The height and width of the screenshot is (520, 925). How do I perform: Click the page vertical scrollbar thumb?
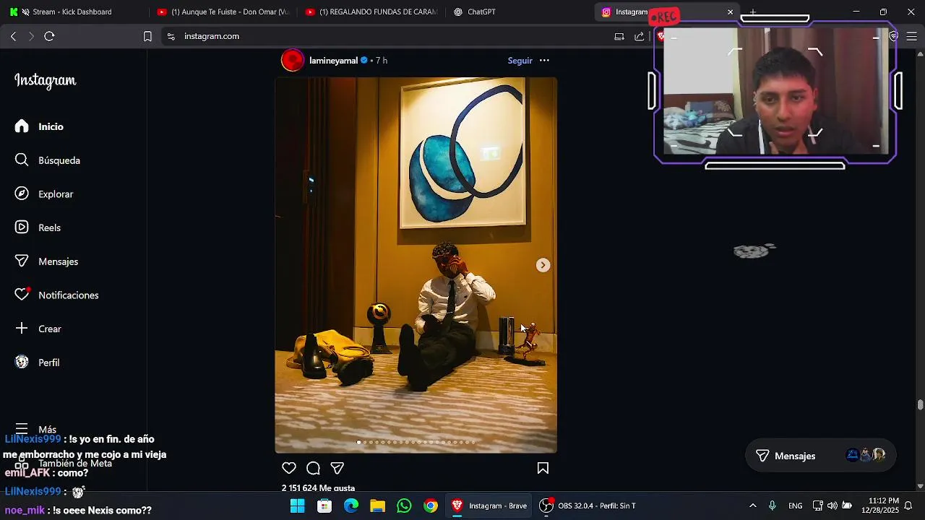click(x=920, y=404)
